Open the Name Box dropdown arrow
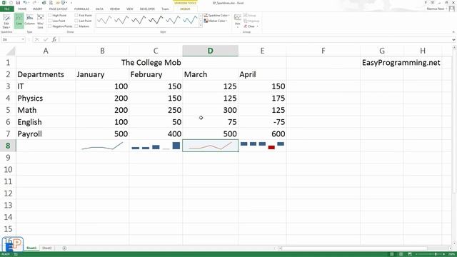This screenshot has width=457, height=257. [23, 39]
